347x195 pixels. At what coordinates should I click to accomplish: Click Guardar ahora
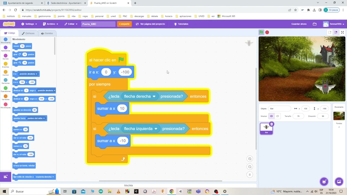(299, 24)
